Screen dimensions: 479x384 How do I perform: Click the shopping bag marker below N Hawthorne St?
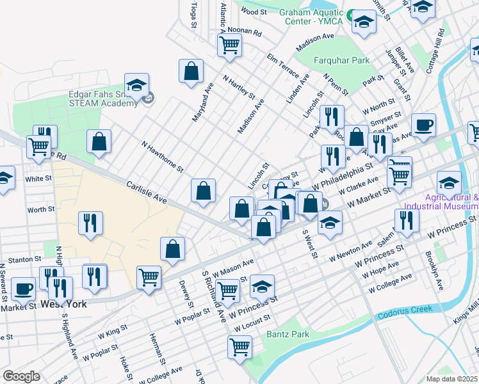click(x=203, y=191)
